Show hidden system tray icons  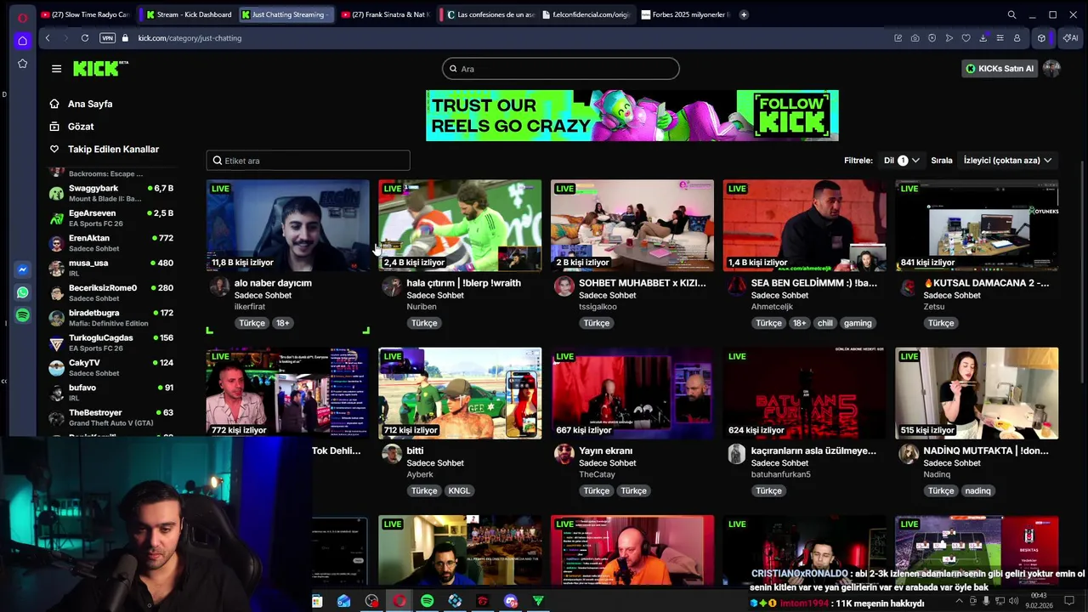coord(960,601)
